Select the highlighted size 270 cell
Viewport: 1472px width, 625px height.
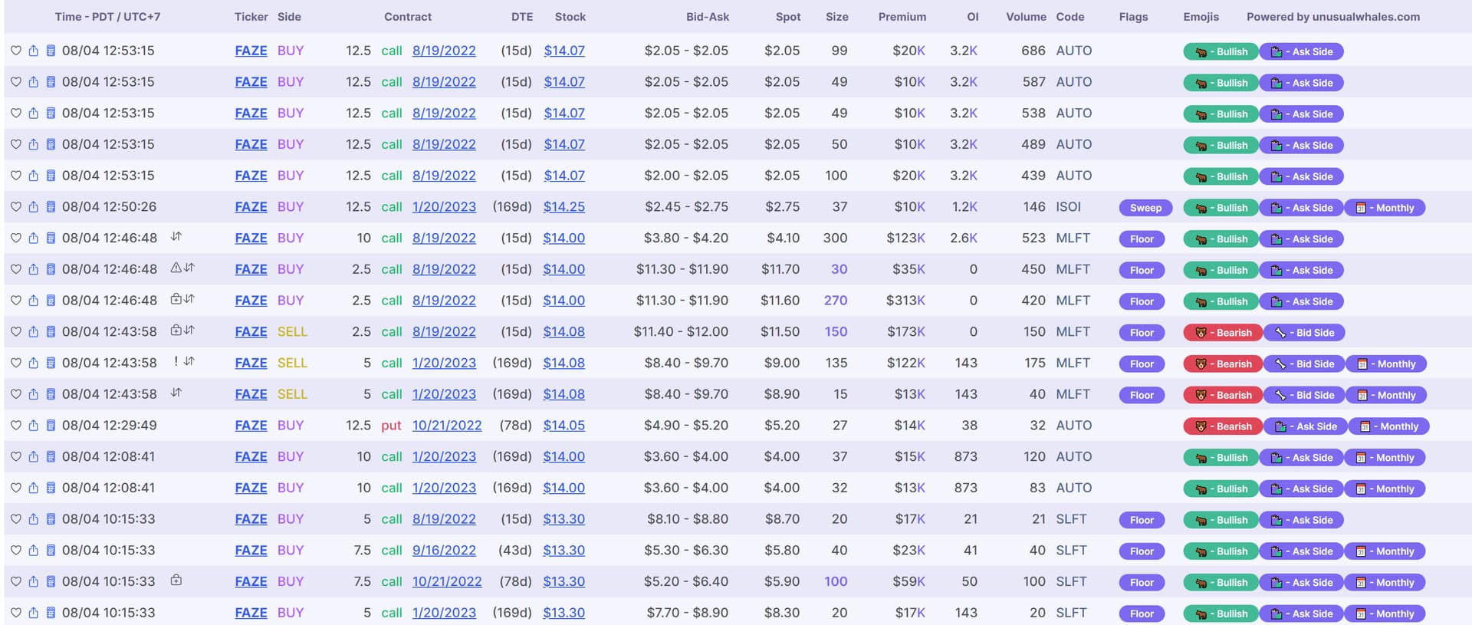pos(836,301)
